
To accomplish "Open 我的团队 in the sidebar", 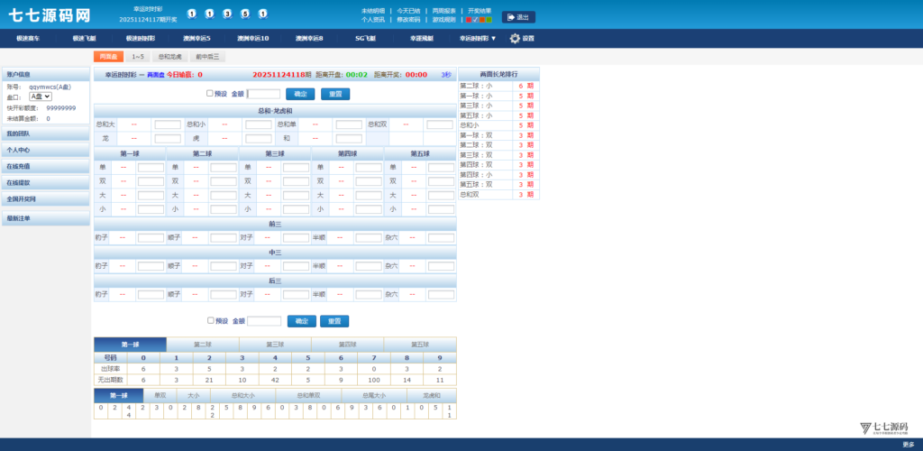I will [46, 133].
